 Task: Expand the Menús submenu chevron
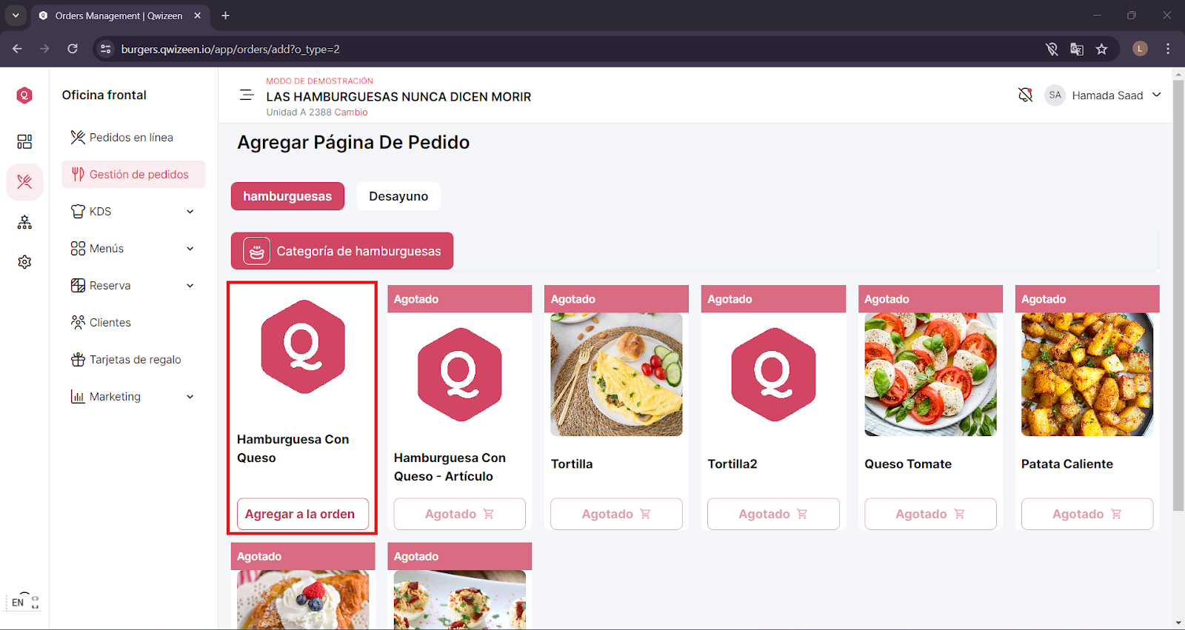190,249
